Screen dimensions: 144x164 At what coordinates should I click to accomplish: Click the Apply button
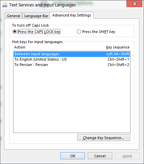127,156
